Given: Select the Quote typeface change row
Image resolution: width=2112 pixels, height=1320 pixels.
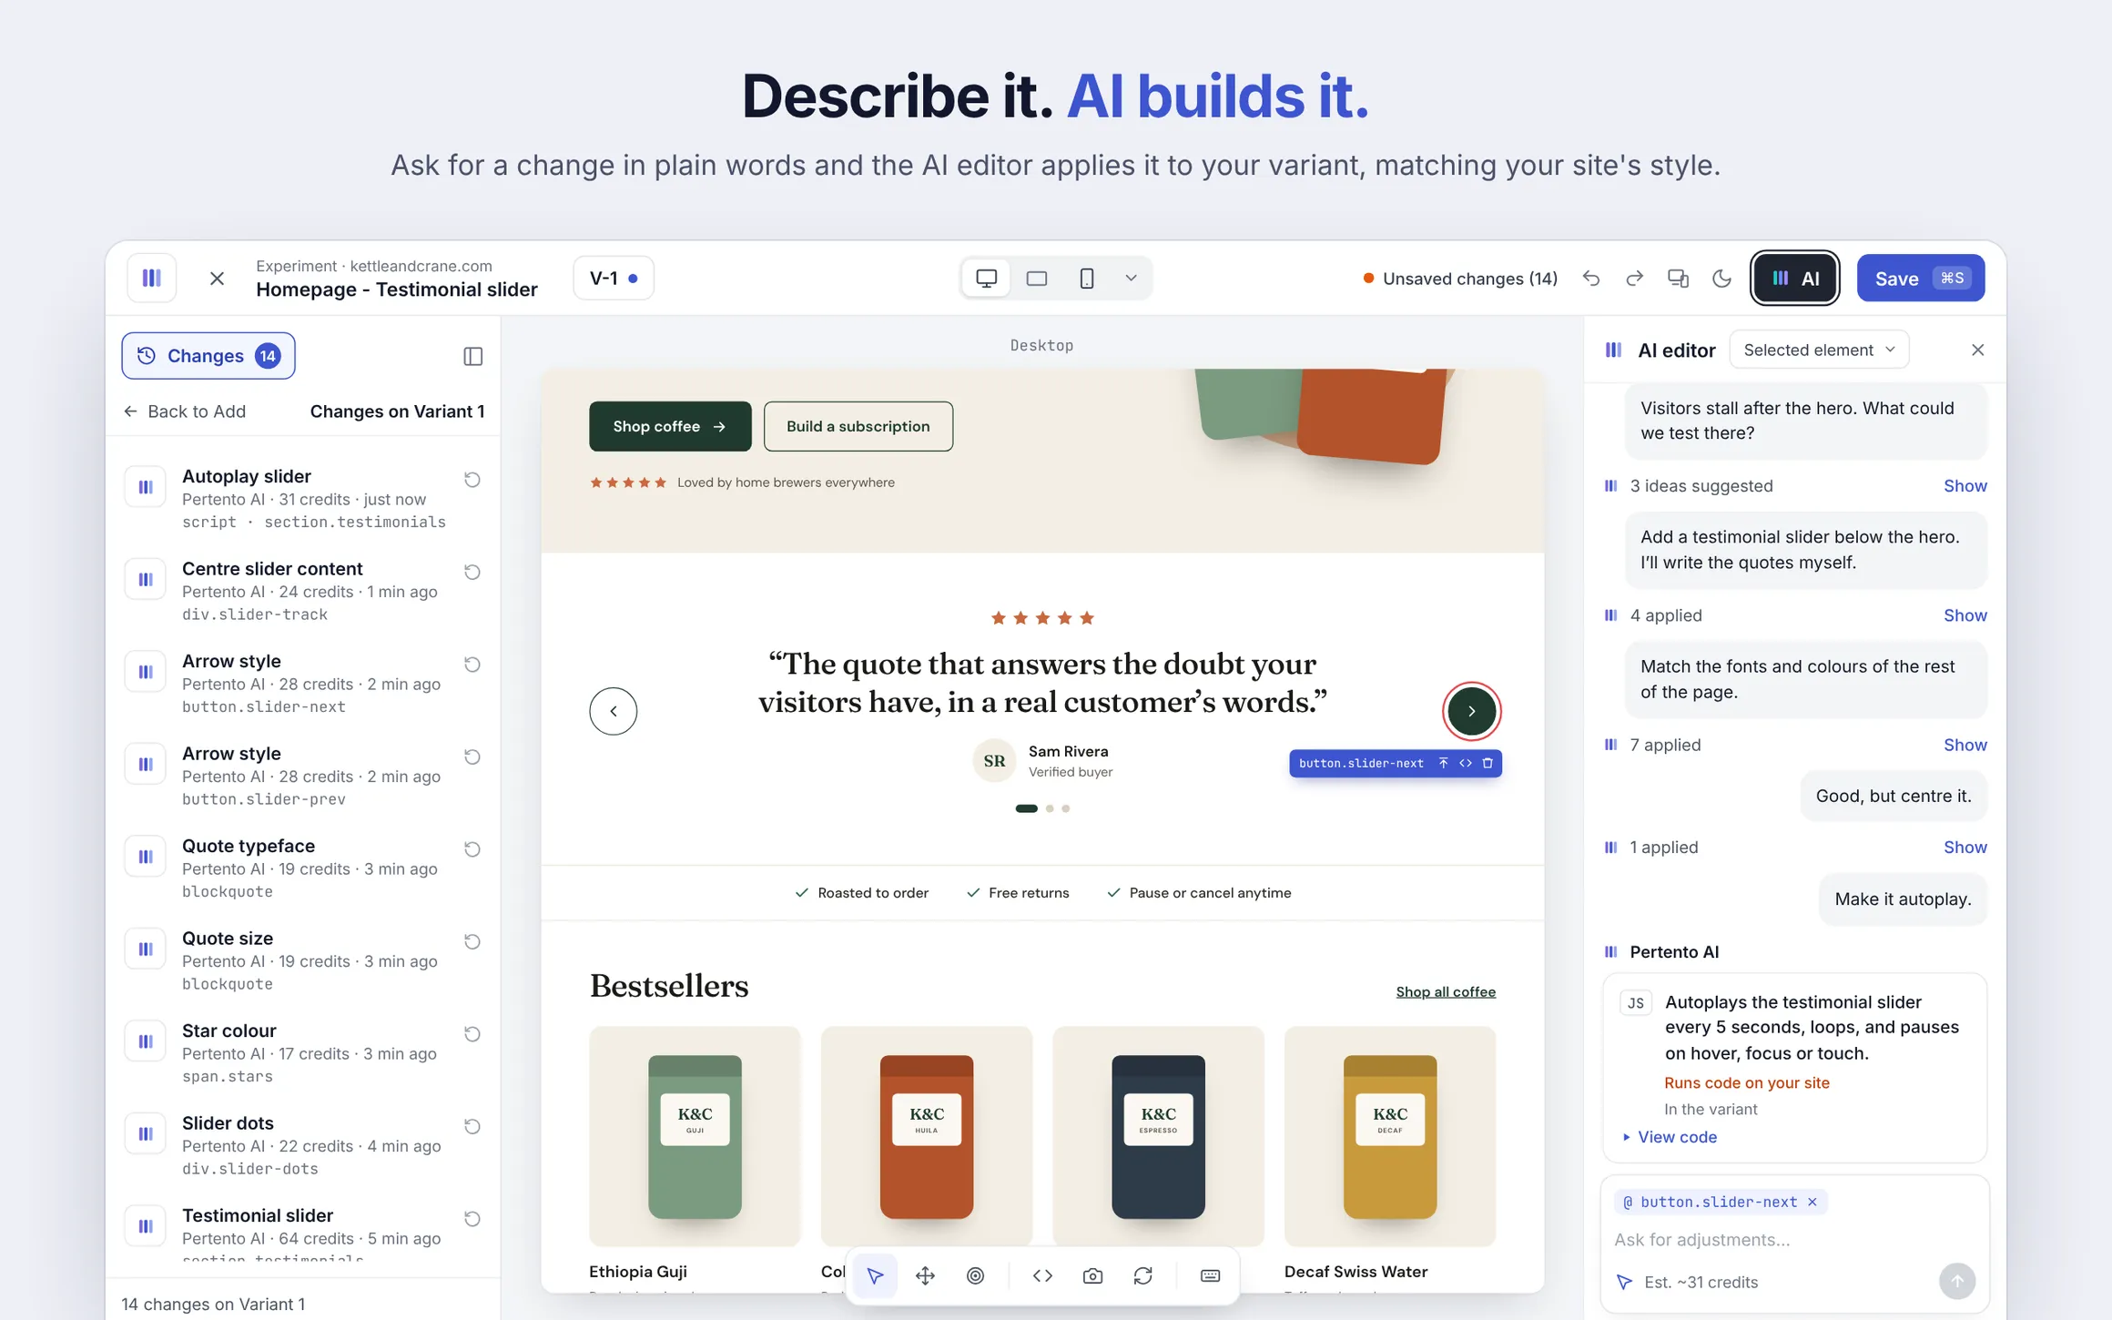Looking at the screenshot, I should (303, 868).
